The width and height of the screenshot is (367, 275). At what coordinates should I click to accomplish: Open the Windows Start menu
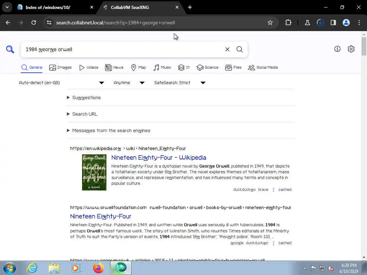[10, 268]
